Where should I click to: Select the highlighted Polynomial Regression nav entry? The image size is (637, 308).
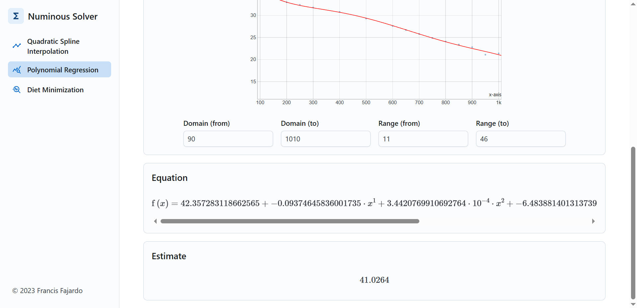(62, 70)
